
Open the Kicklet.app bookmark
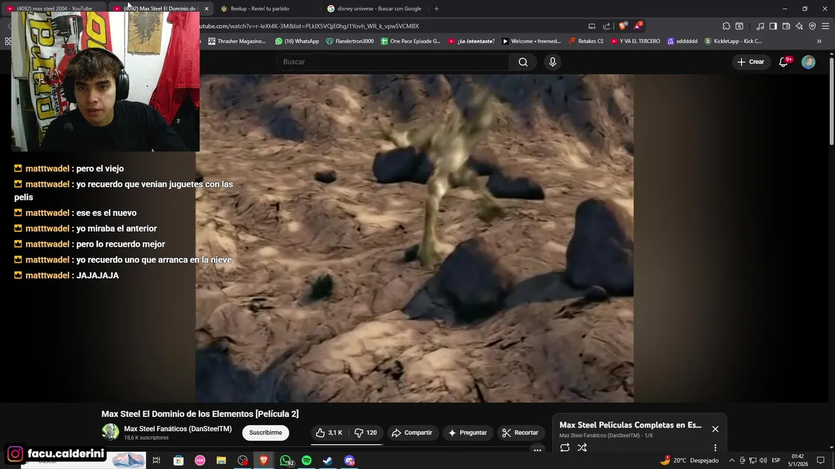(x=733, y=41)
